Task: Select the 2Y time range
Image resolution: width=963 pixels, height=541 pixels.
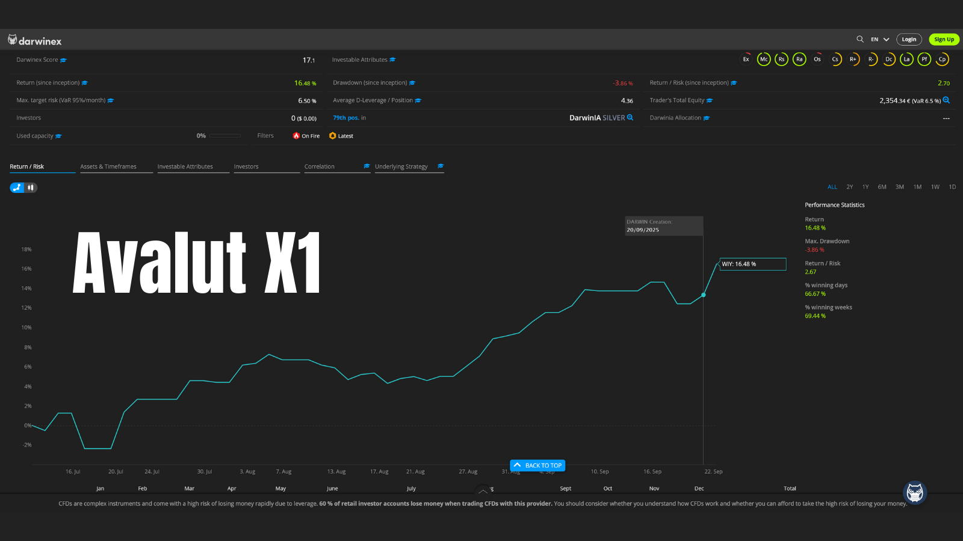Action: click(x=850, y=187)
